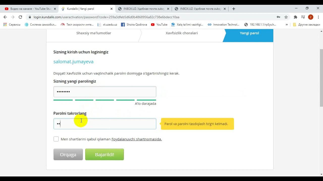Expand the hidden bookmarks chevron

tap(287, 25)
